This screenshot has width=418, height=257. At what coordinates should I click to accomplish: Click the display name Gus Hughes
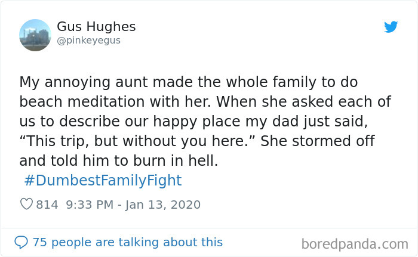96,27
